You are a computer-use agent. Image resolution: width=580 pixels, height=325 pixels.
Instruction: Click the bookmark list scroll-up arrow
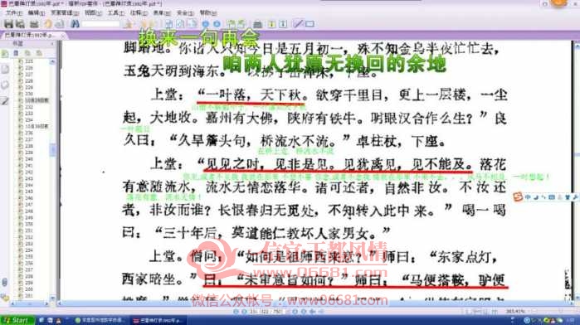click(x=52, y=61)
